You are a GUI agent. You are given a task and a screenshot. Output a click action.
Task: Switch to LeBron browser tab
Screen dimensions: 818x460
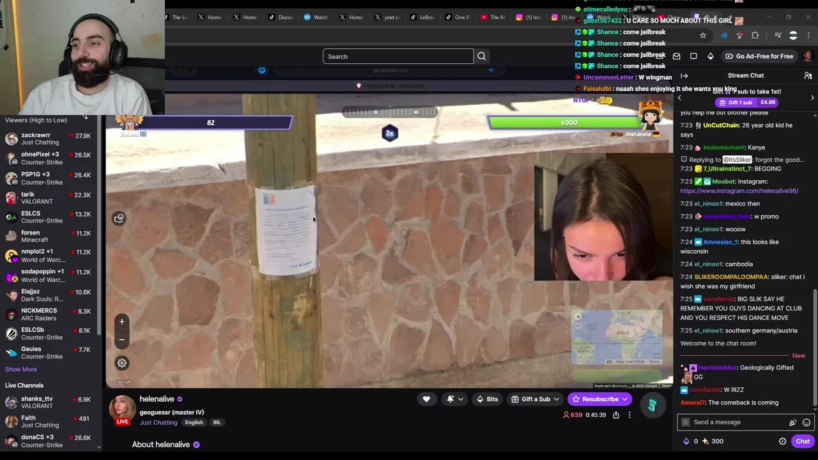tap(421, 17)
